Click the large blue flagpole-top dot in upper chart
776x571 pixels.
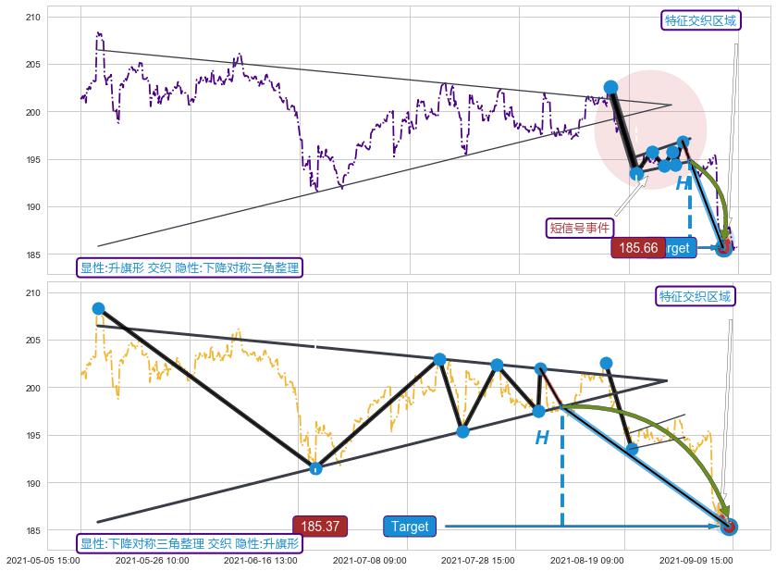(610, 87)
